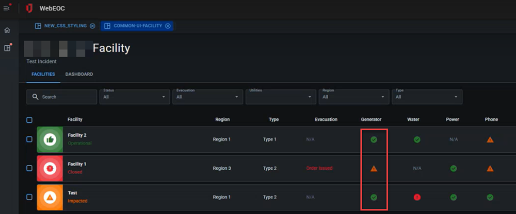Open the Facility 2 name link
Image resolution: width=516 pixels, height=214 pixels.
[x=77, y=135]
